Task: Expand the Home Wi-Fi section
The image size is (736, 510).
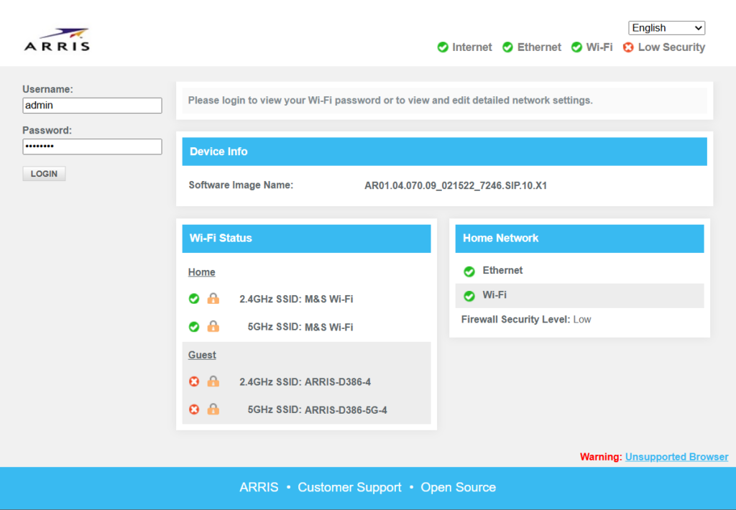Action: click(x=201, y=272)
